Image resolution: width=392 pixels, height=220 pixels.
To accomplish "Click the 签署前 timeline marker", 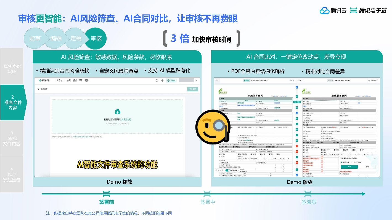I will [107, 198].
